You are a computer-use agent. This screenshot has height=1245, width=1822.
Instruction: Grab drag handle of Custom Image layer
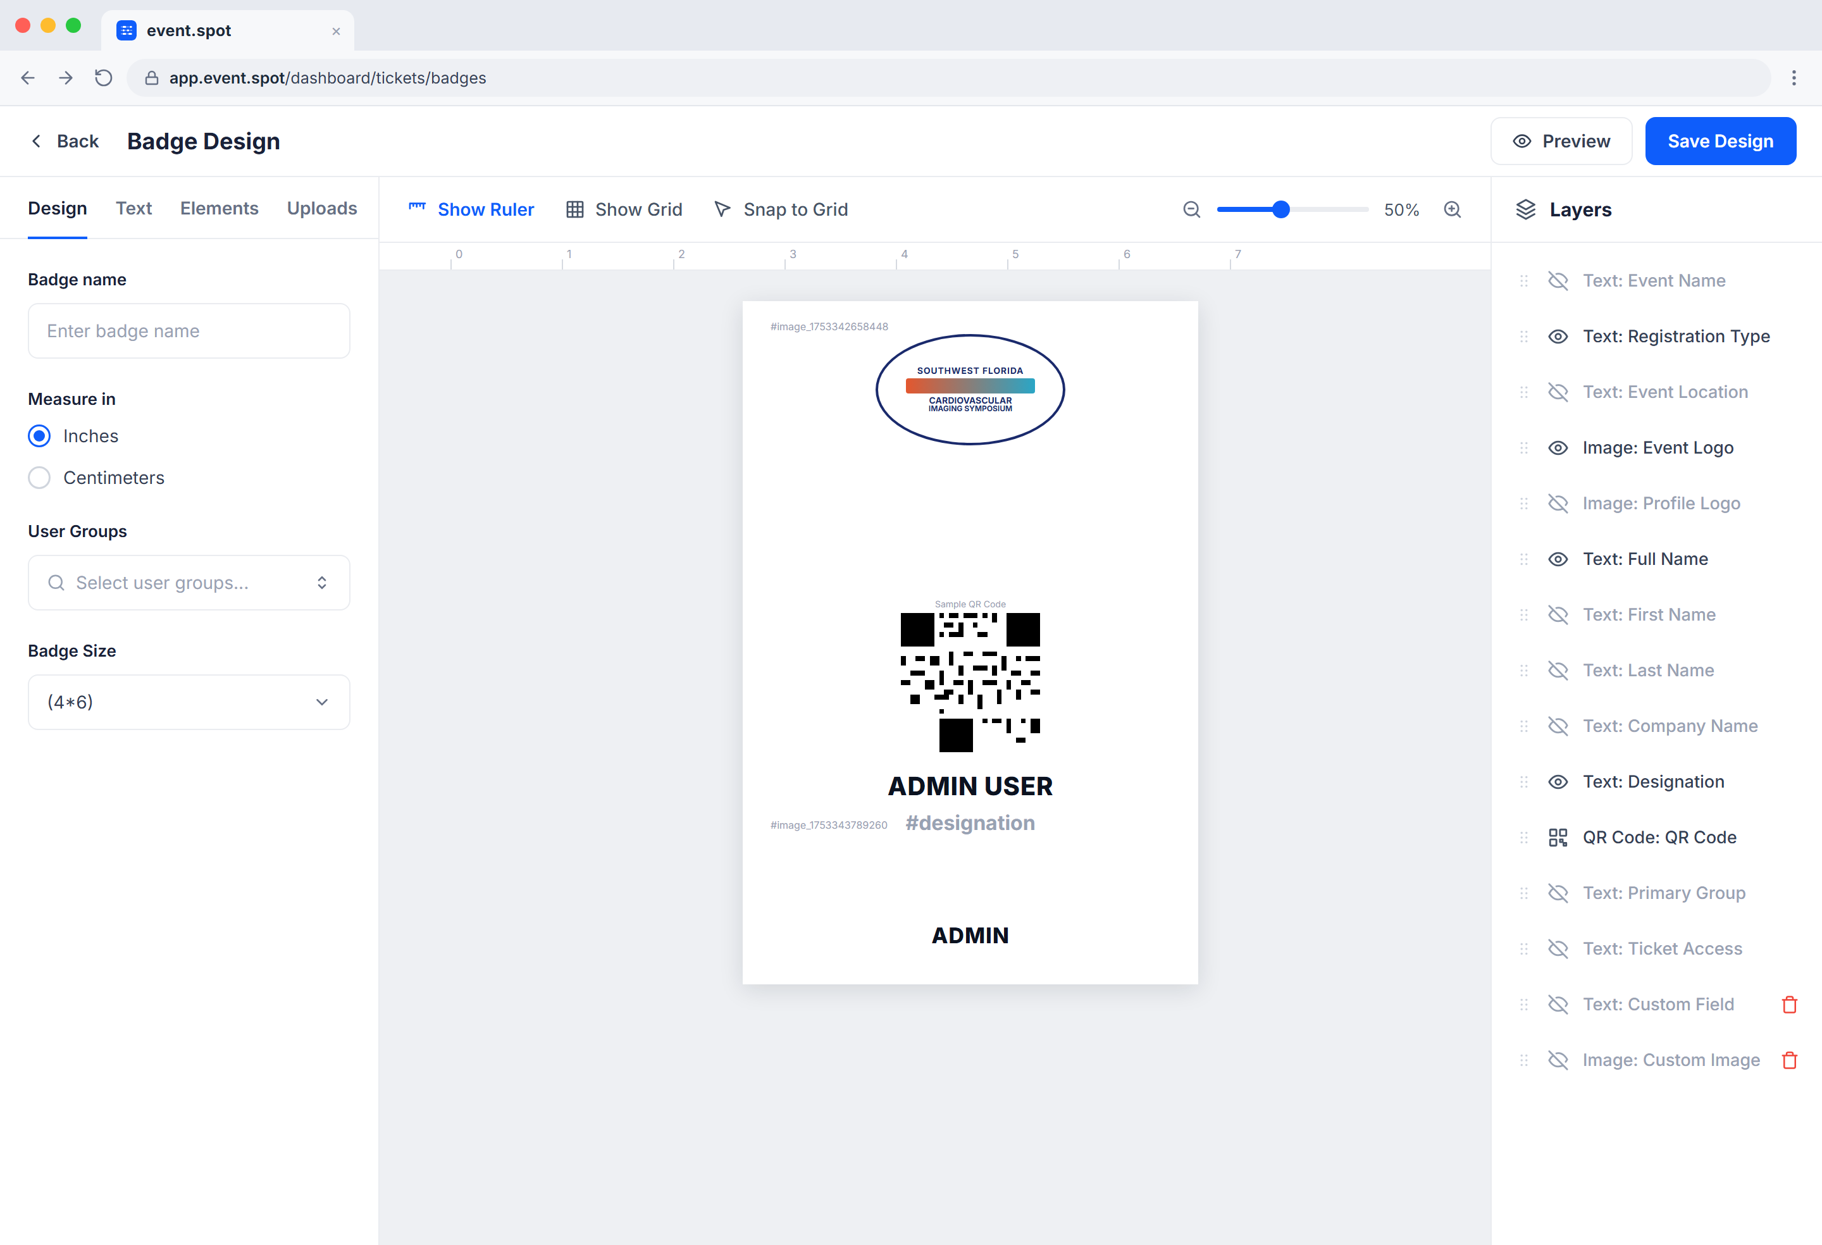coord(1524,1060)
